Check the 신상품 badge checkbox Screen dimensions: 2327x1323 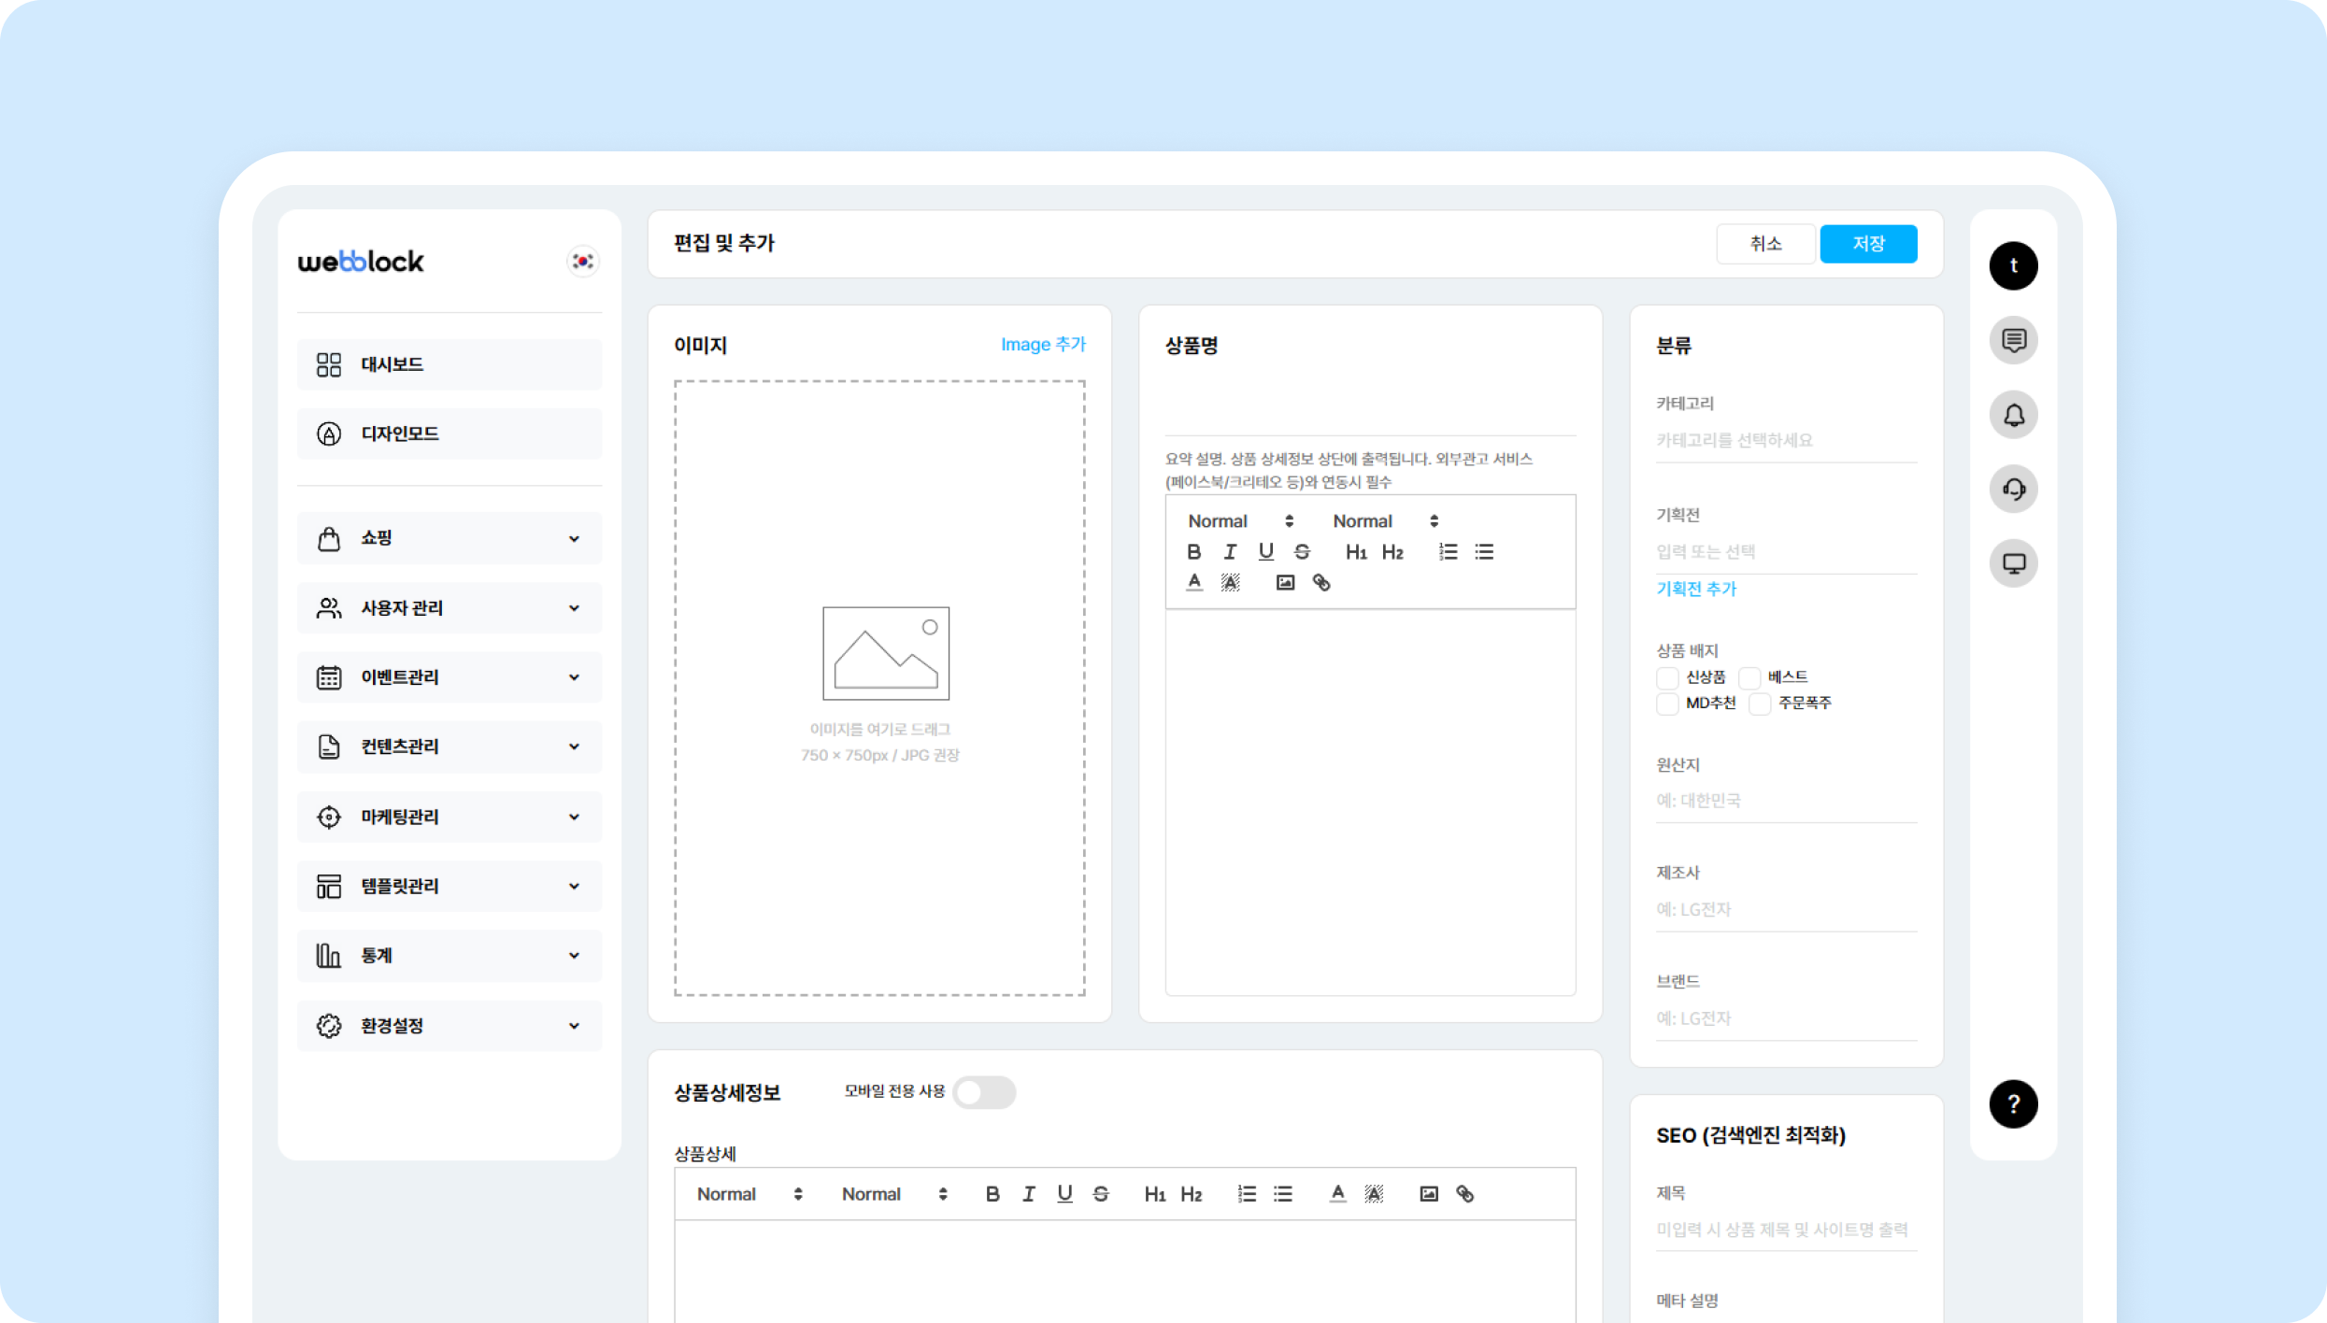pos(1667,677)
